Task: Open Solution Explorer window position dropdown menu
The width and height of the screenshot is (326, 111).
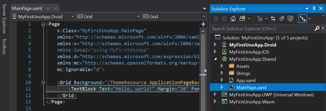Action: click(x=307, y=9)
